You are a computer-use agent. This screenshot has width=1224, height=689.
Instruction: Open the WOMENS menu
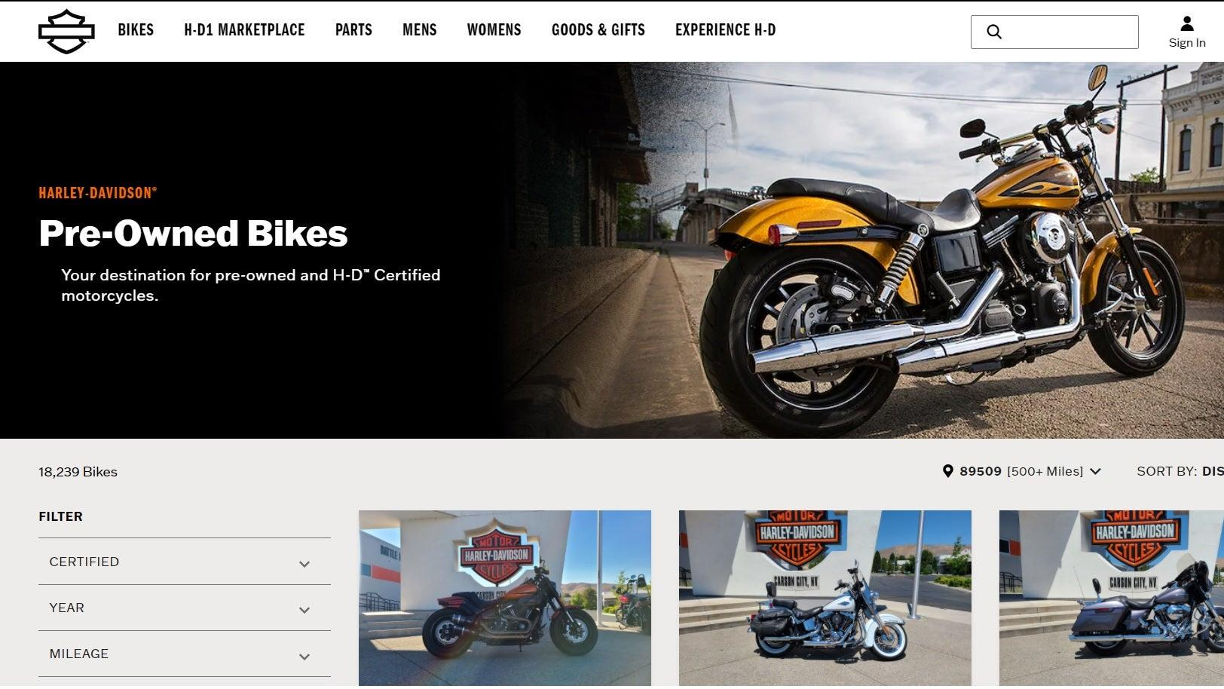494,30
